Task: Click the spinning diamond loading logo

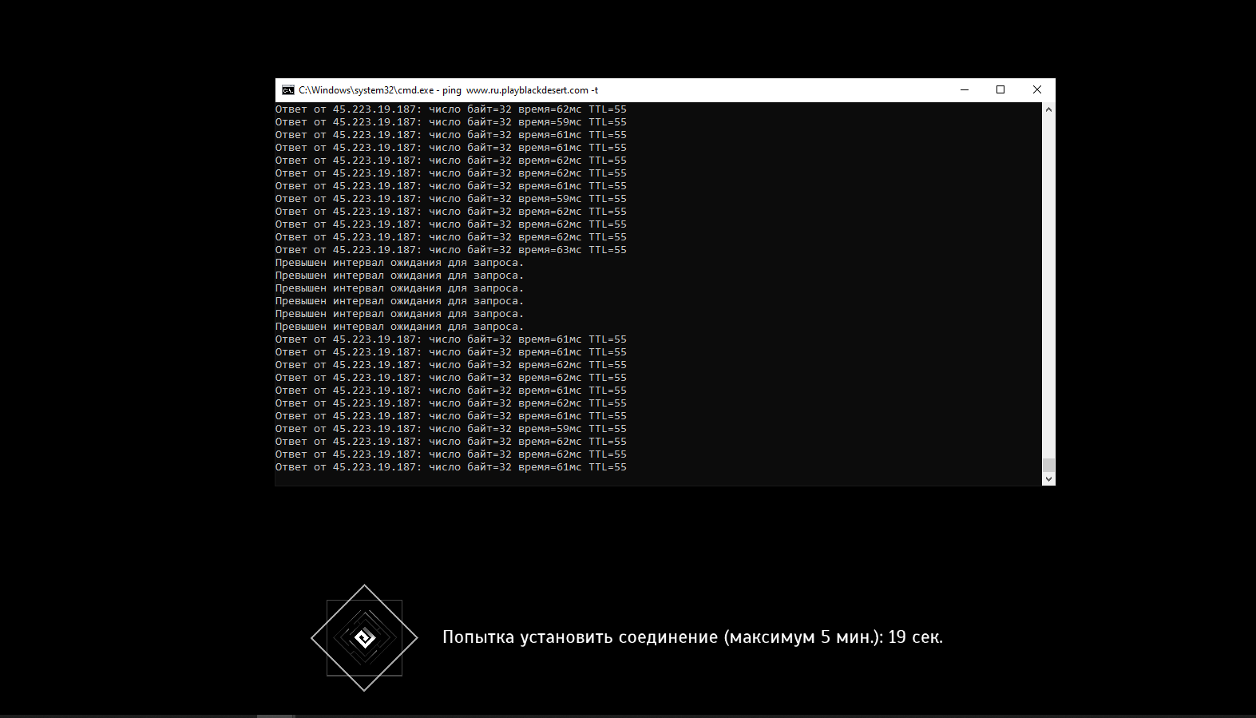Action: [364, 637]
